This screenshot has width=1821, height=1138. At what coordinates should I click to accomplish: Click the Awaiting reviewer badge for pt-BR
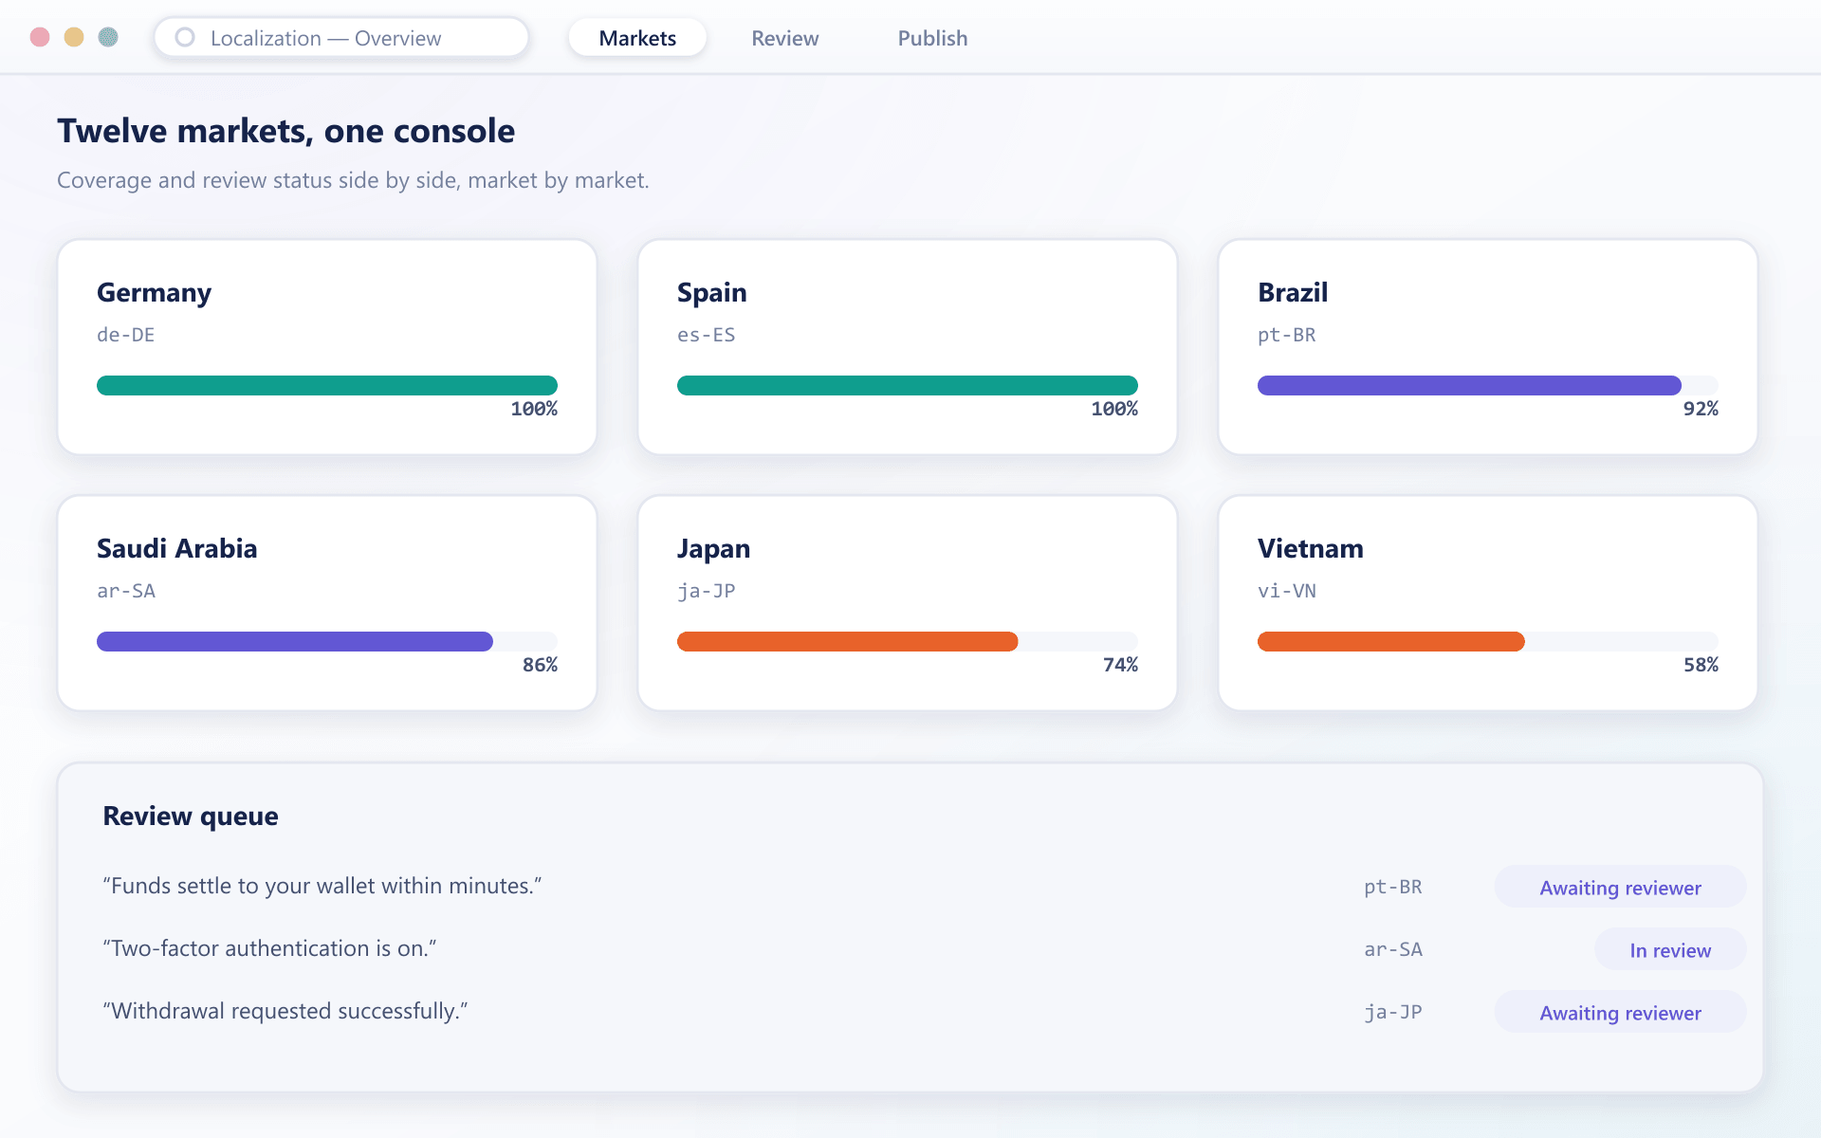pos(1620,887)
